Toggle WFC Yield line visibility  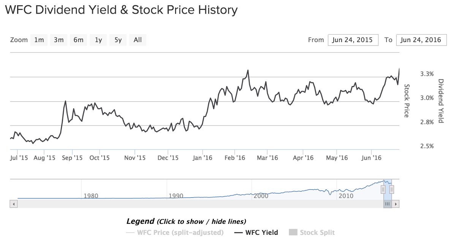coord(256,233)
